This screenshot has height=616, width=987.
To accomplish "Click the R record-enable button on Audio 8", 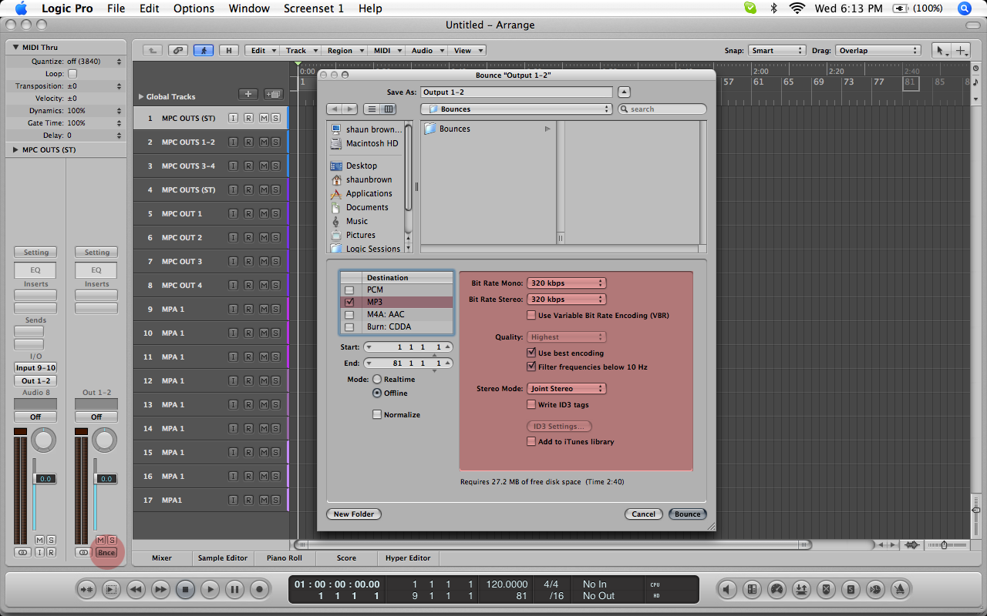I will (52, 552).
